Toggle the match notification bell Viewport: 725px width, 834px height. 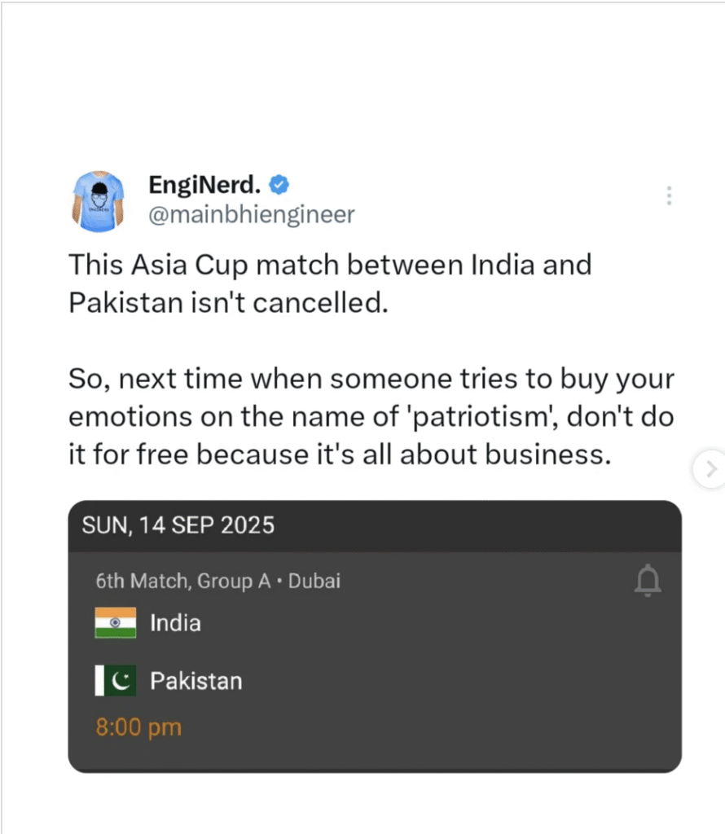(648, 581)
